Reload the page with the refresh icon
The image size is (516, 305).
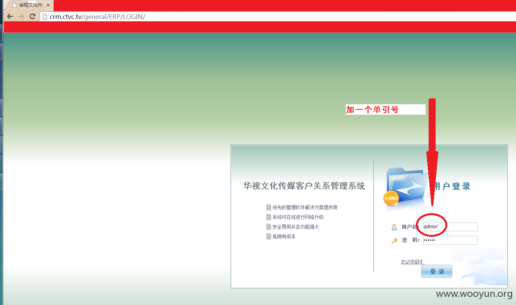coord(33,17)
